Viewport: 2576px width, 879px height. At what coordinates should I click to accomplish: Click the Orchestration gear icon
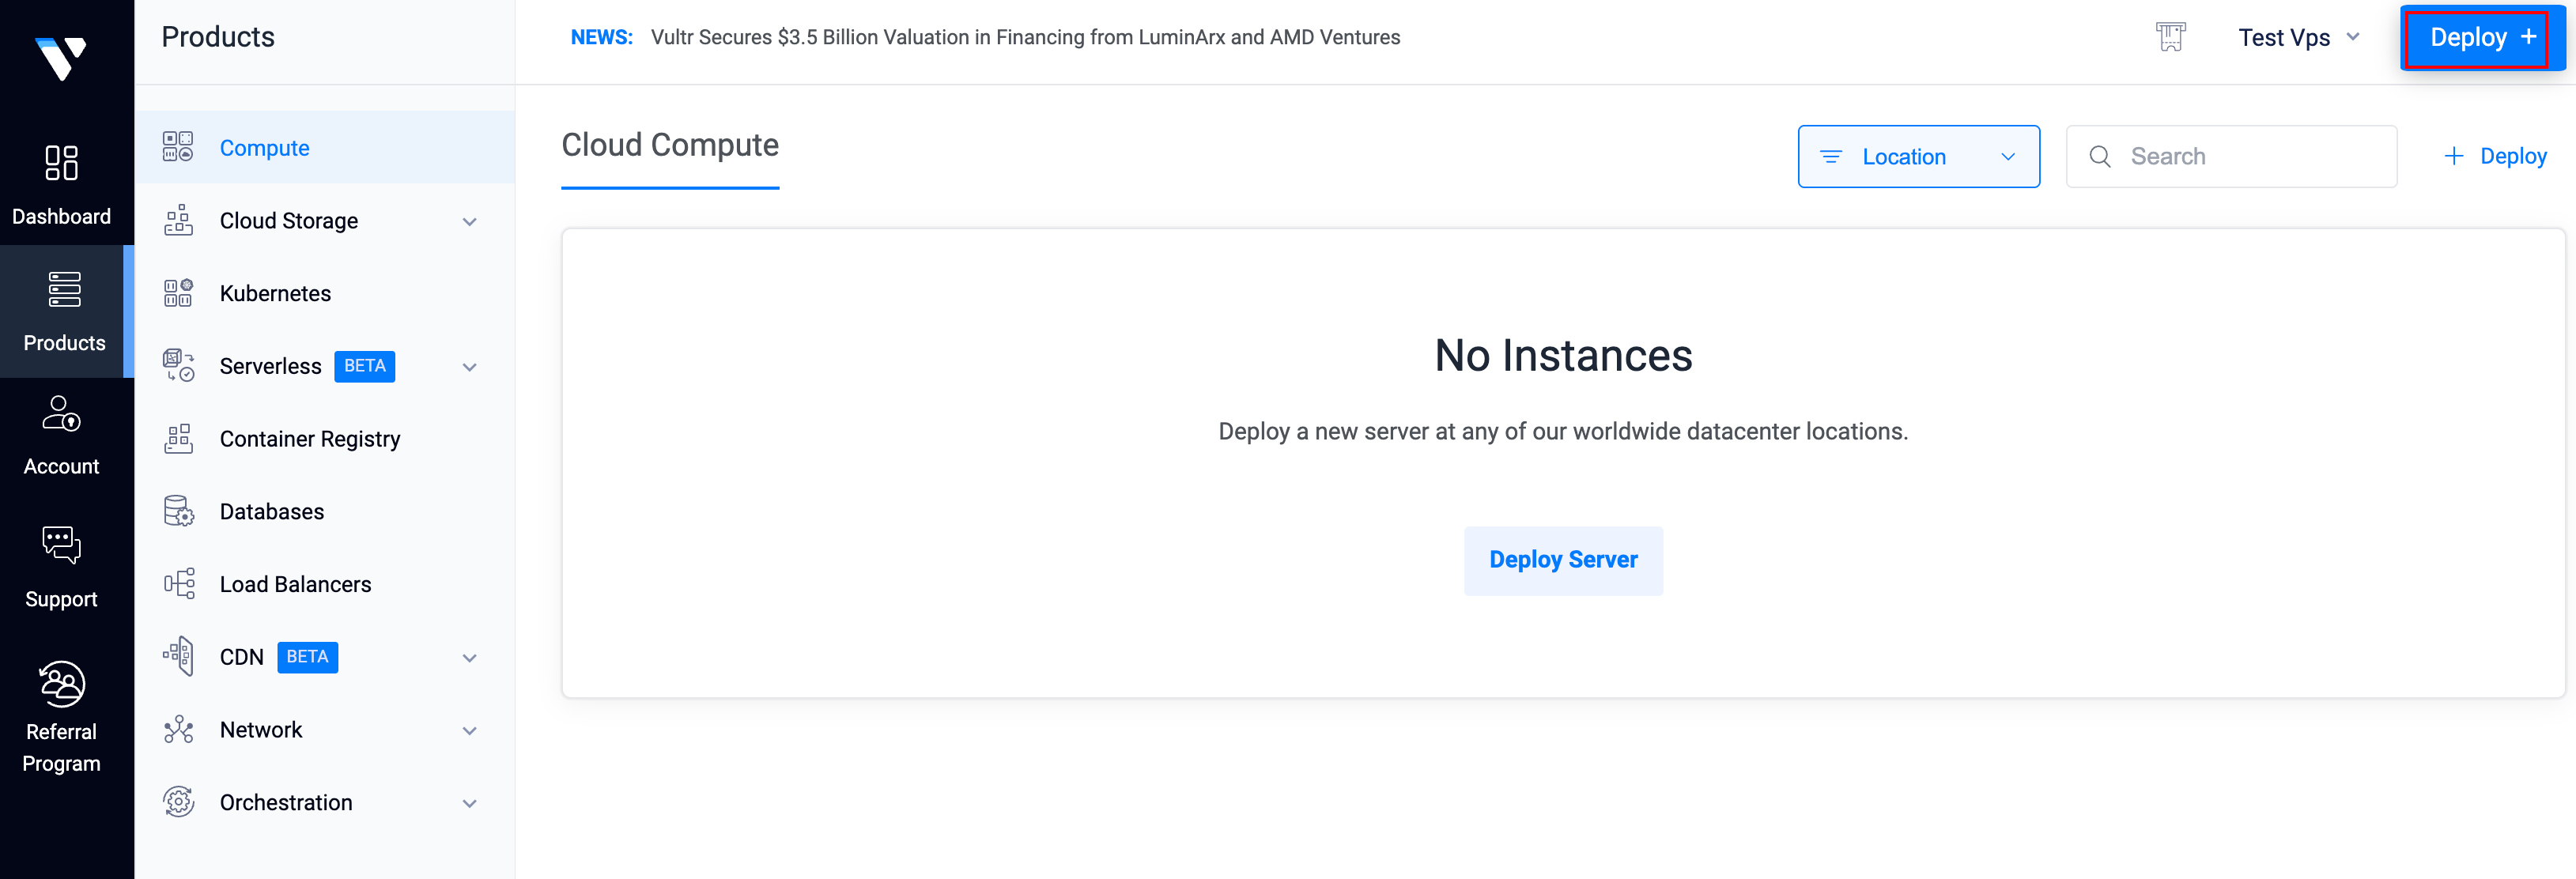pos(178,802)
